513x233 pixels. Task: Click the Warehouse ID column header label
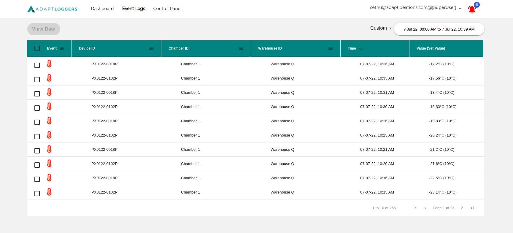click(x=270, y=48)
